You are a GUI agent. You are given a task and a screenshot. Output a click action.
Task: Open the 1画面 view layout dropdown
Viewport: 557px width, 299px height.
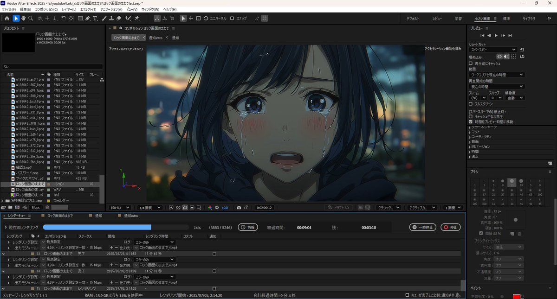453,208
